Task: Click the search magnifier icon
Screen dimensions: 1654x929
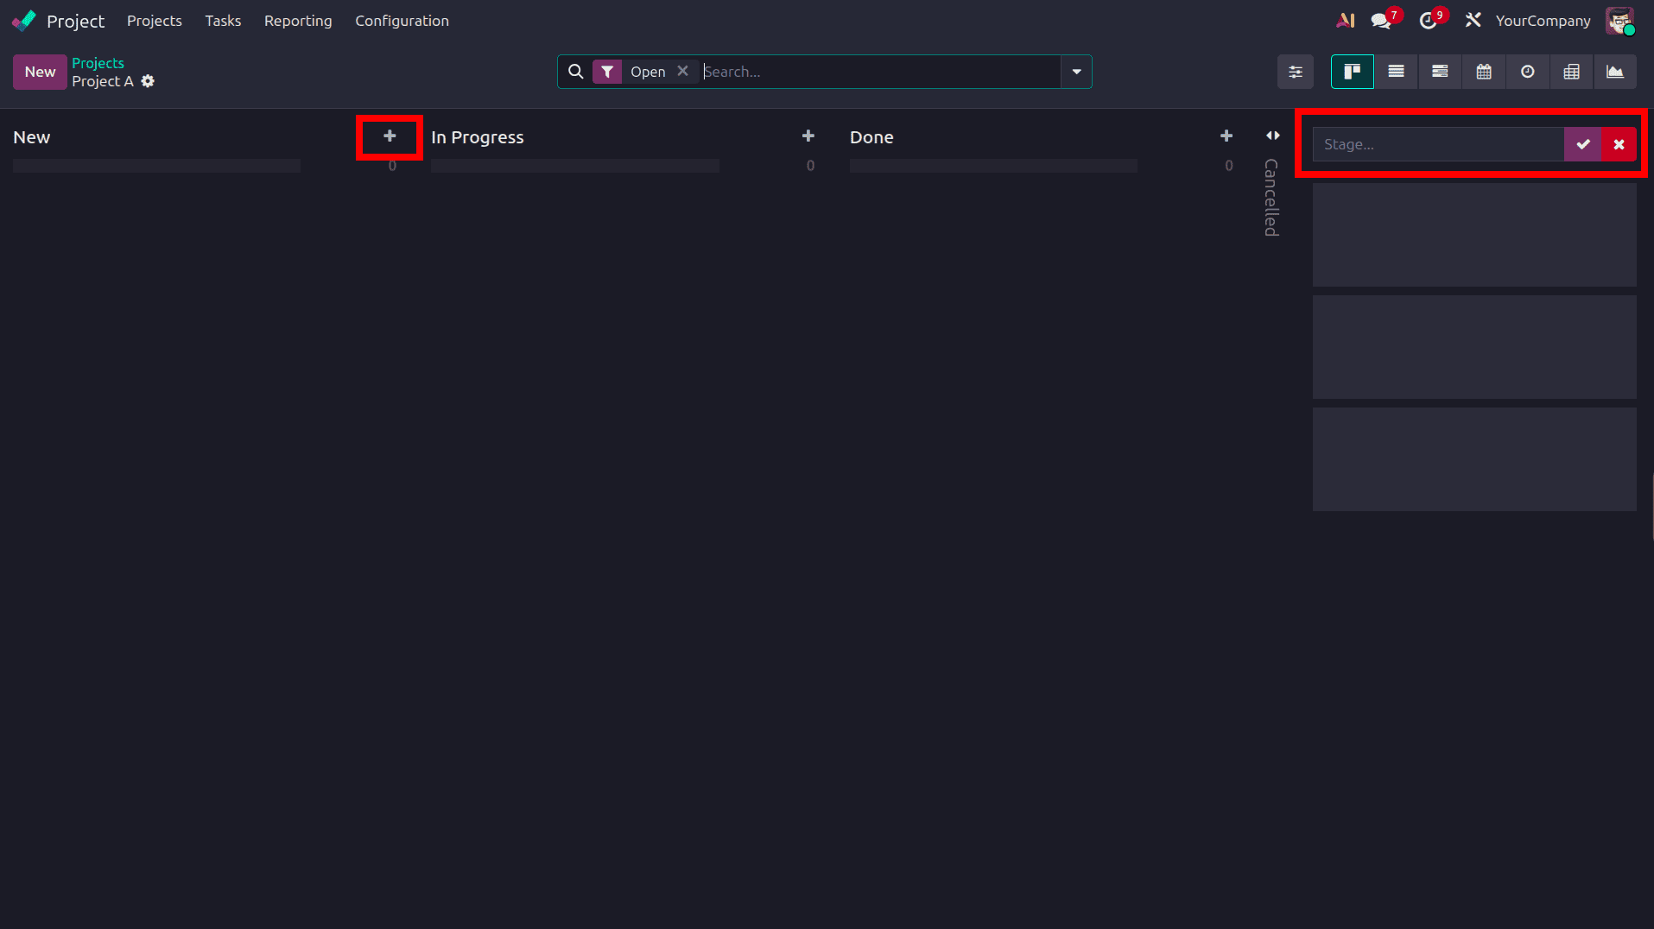Action: coord(575,72)
